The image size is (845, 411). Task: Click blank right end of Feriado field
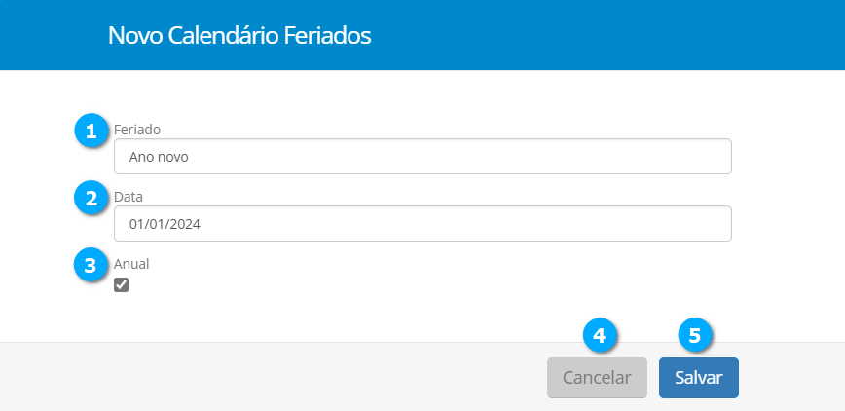(681, 156)
